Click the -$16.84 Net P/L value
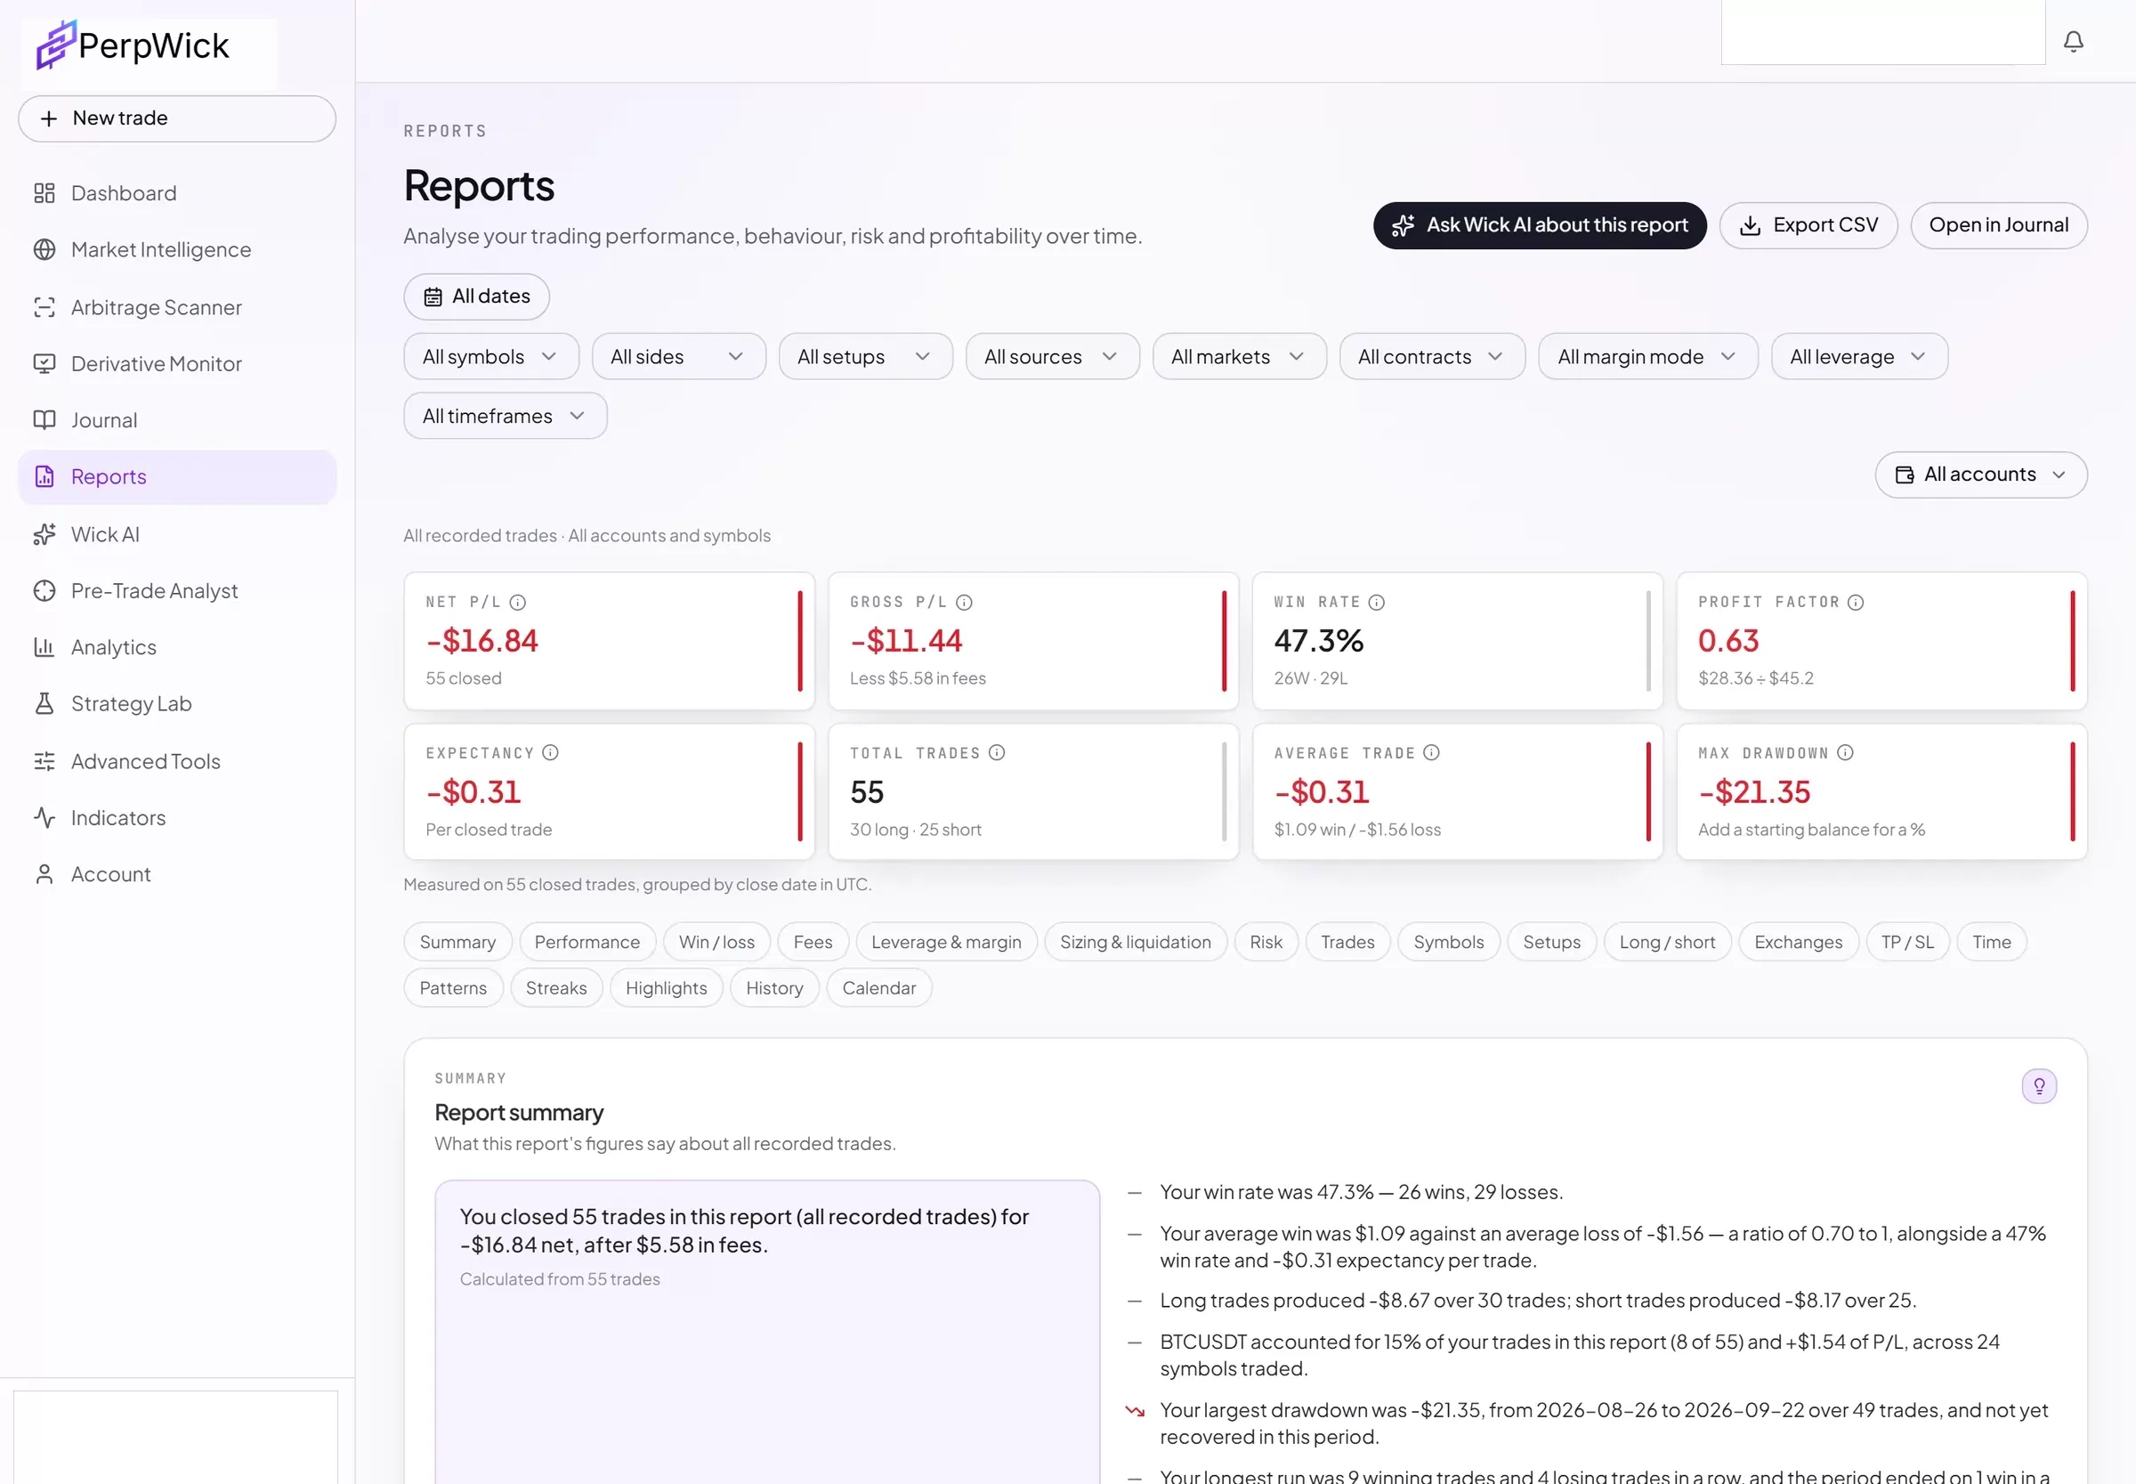This screenshot has width=2136, height=1484. (481, 642)
